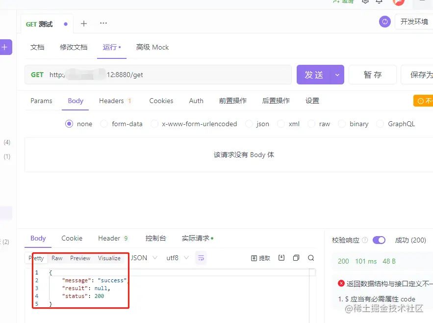The height and width of the screenshot is (323, 433).
Task: Open the Auth tab
Action: 196,101
